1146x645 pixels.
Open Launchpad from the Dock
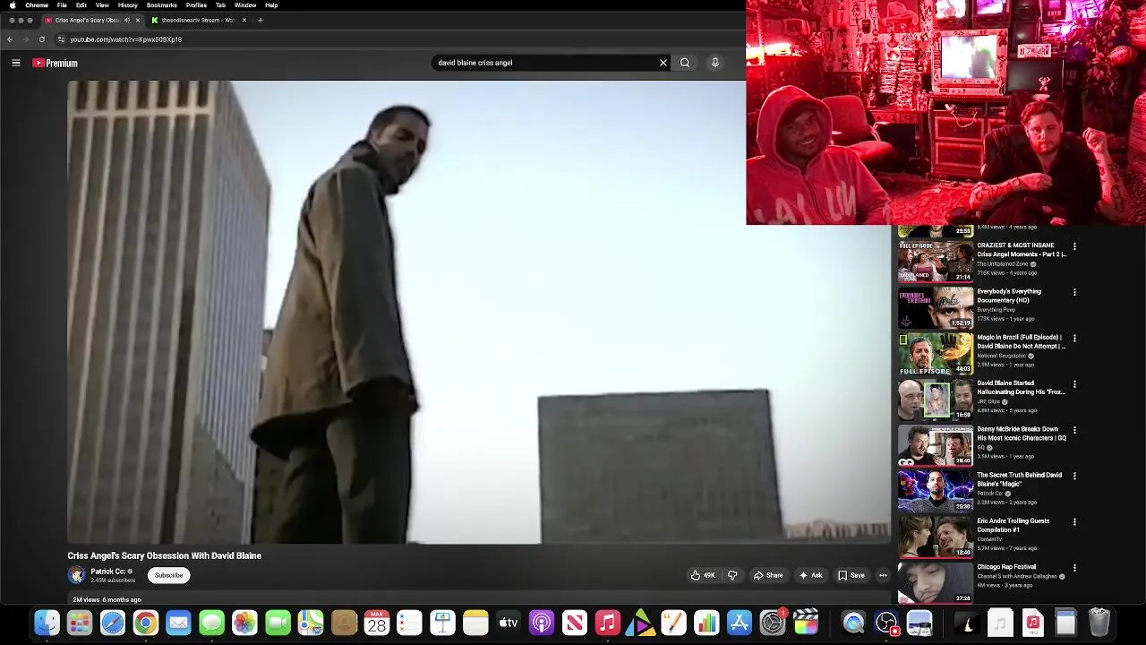(x=80, y=623)
